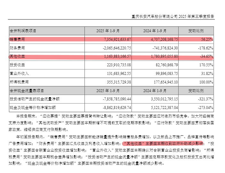Click the value 5,121,722,387.04
The image size is (225, 173).
165,108
